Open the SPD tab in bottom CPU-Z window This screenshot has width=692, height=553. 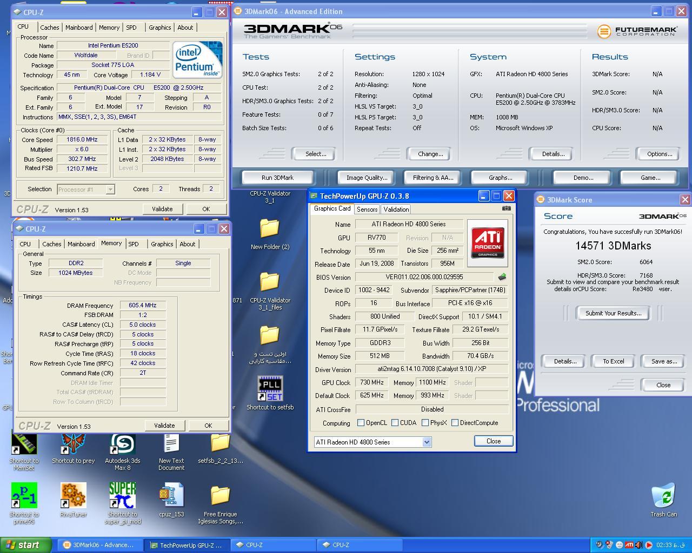tap(134, 244)
